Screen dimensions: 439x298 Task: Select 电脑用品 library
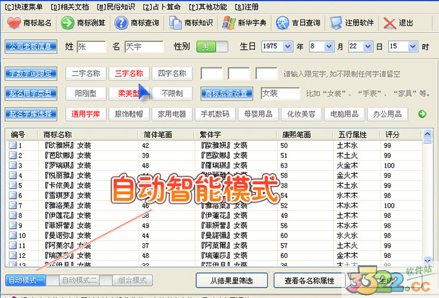click(344, 114)
